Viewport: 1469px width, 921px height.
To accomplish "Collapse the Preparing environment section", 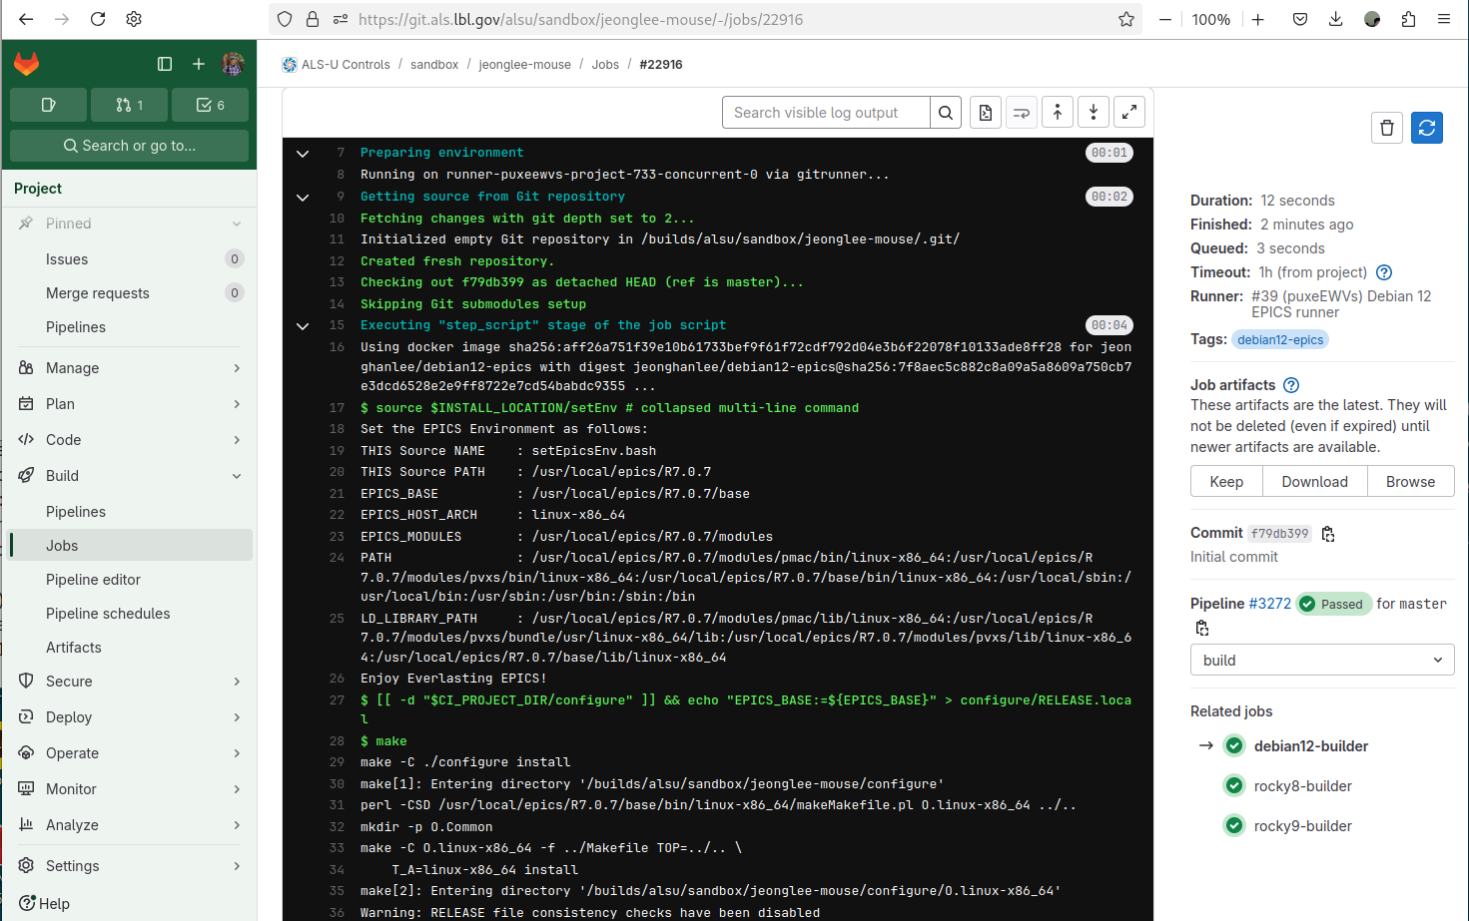I will click(x=303, y=154).
